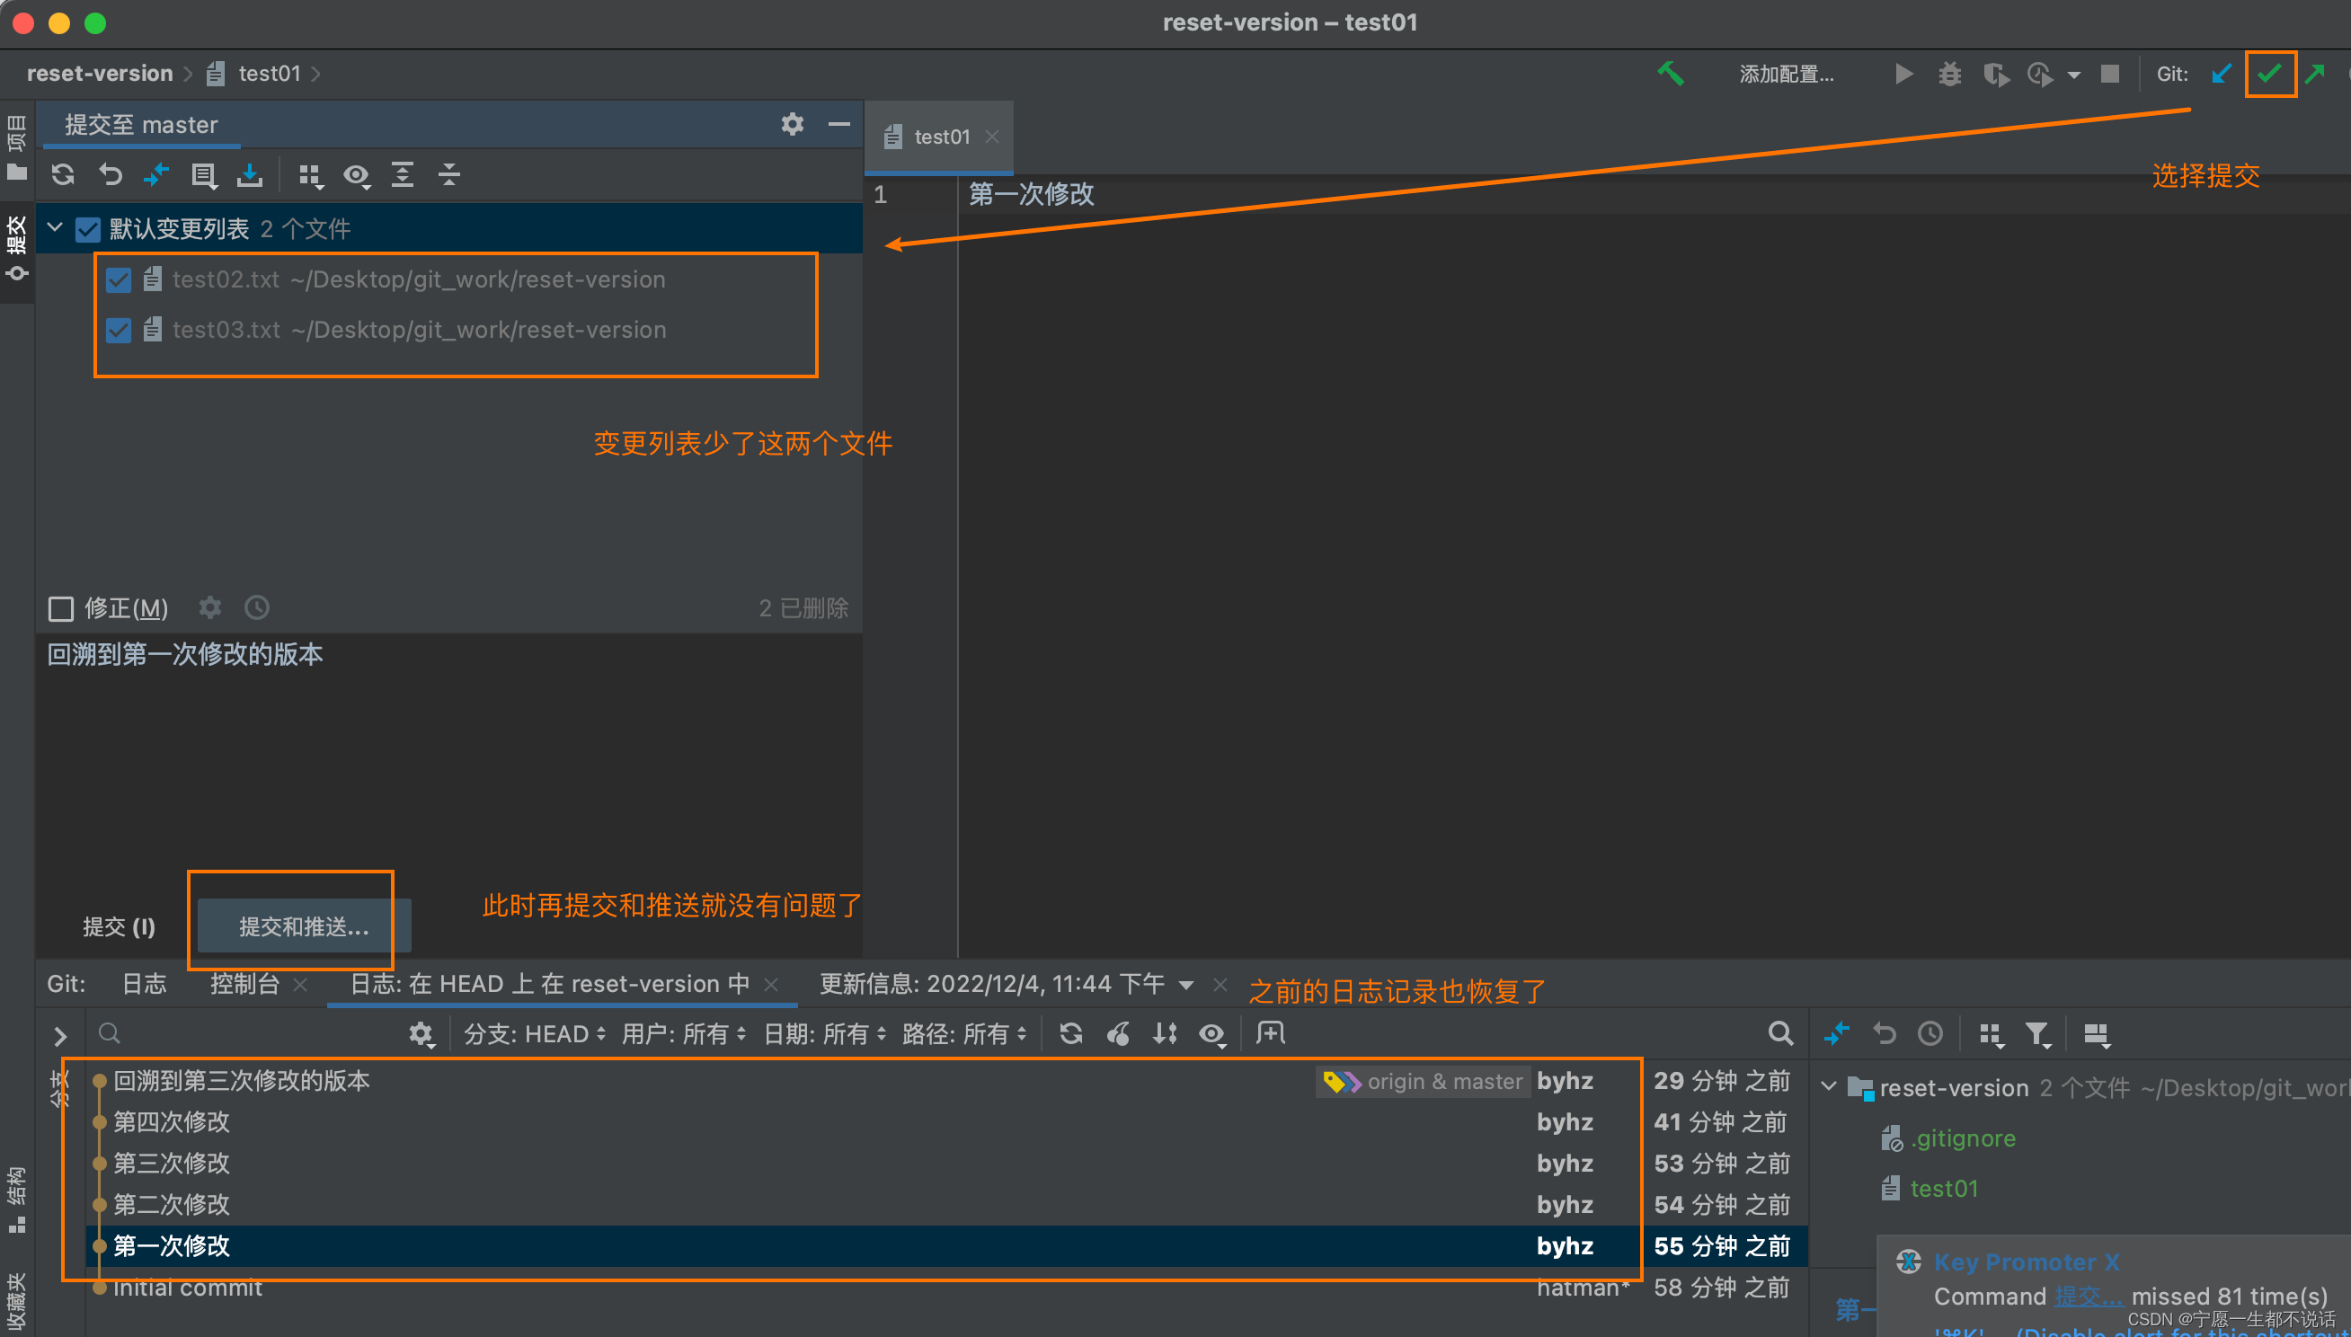Toggle the eye view options in log toolbar

(x=1212, y=1034)
